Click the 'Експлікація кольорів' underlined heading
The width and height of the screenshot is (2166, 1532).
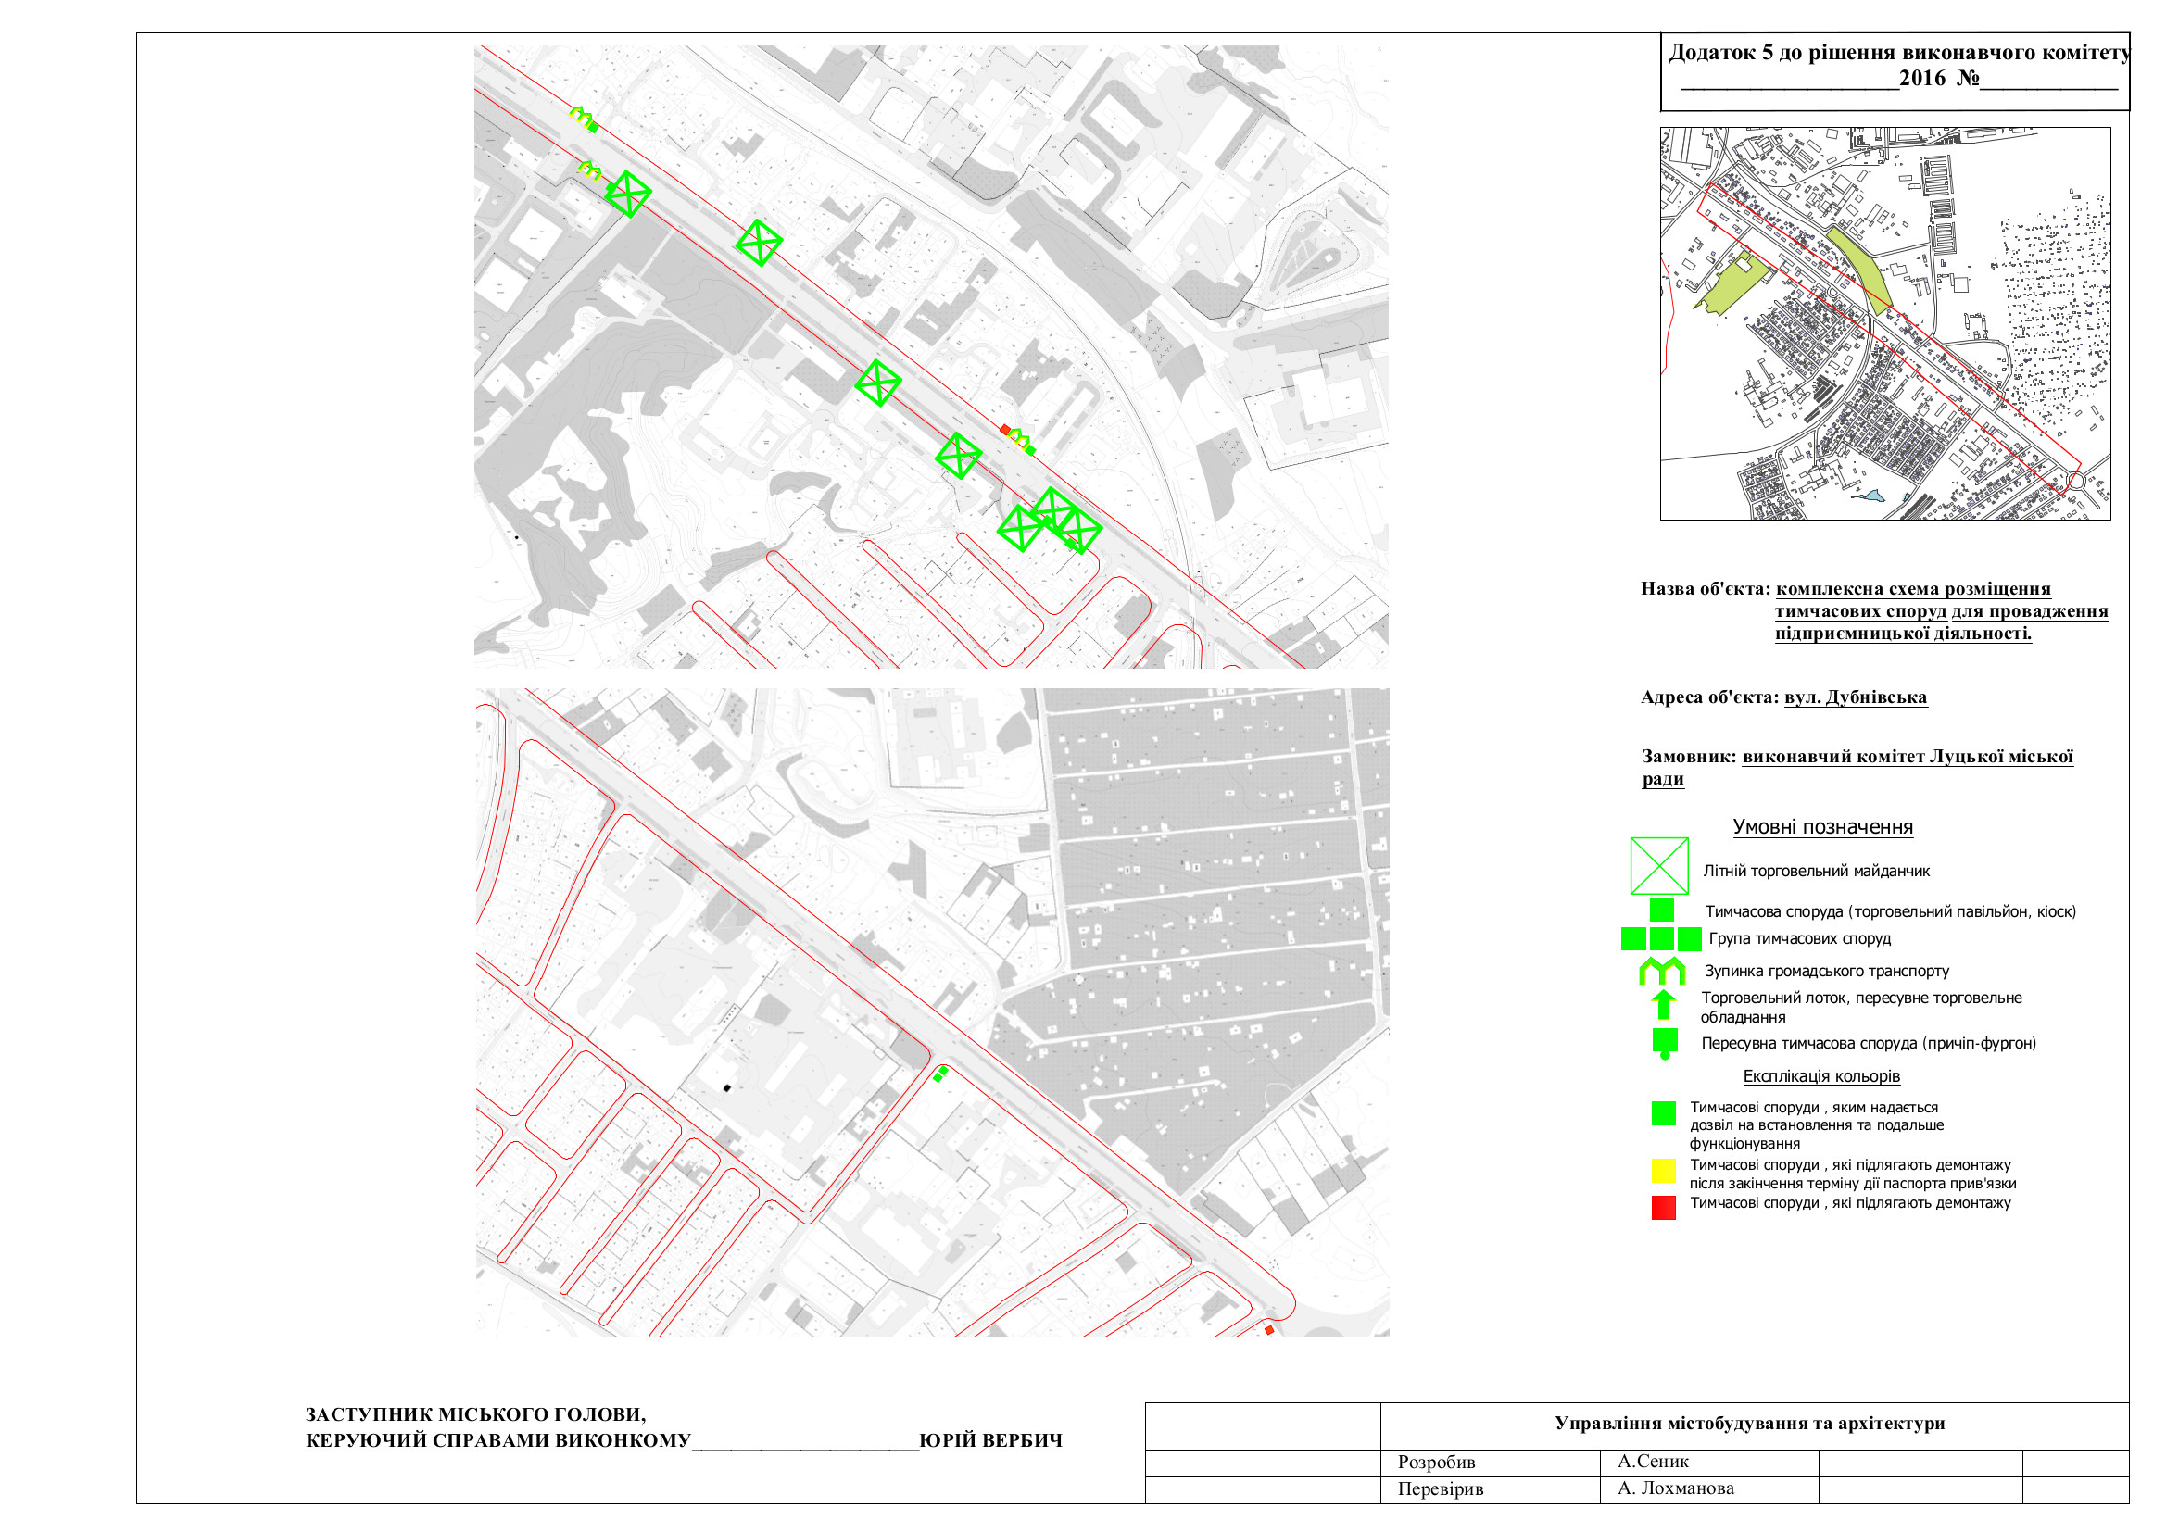click(1820, 1076)
